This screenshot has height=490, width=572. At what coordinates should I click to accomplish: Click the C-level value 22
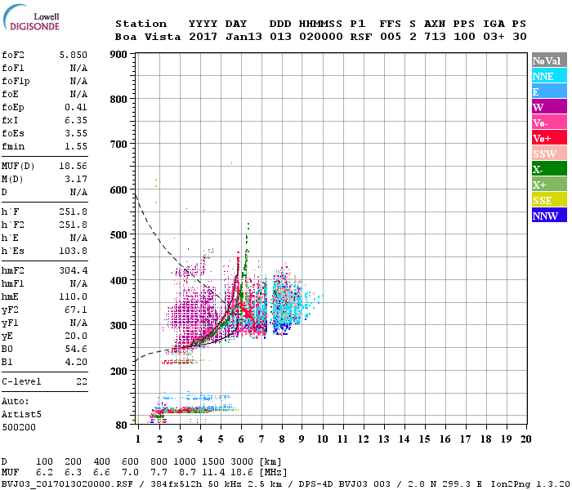[x=82, y=381]
